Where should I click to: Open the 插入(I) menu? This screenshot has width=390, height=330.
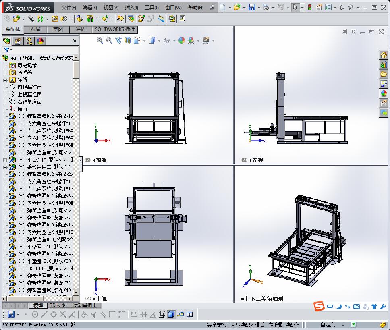pyautogui.click(x=131, y=8)
